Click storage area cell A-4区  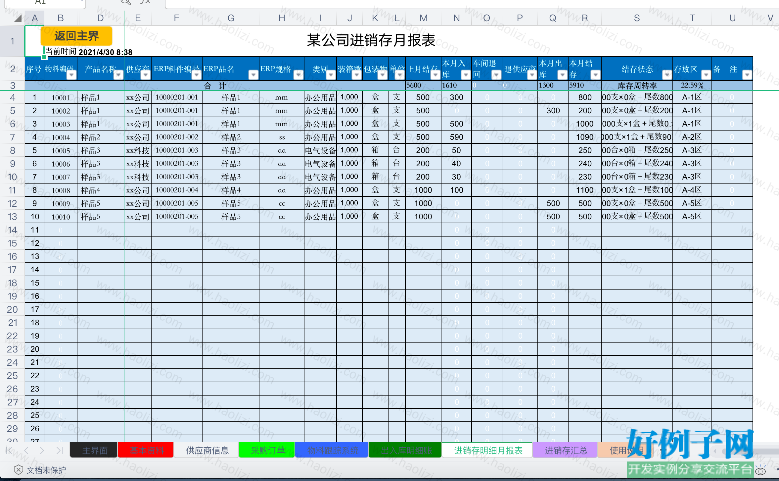(x=692, y=190)
